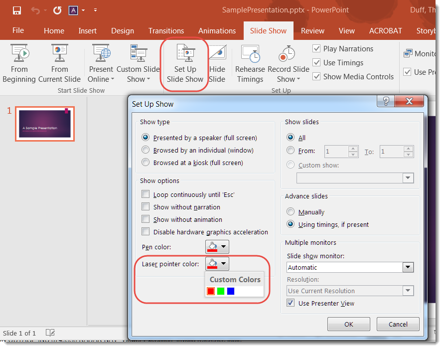
Task: Switch to the Transitions tab
Action: coord(166,30)
